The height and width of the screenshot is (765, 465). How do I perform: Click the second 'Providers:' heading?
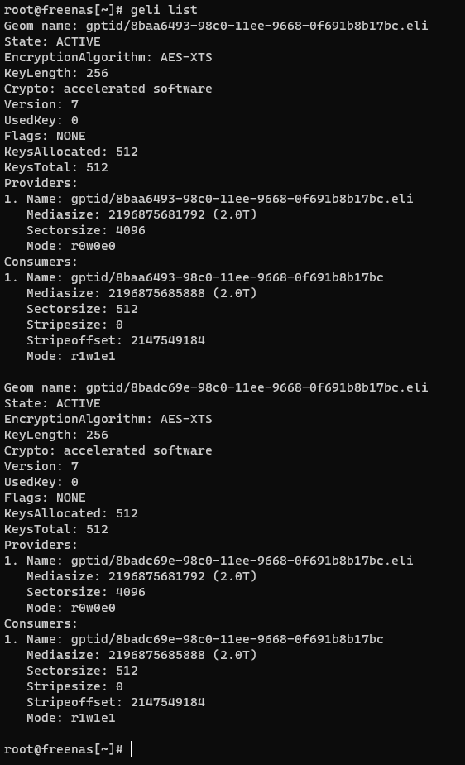[41, 545]
